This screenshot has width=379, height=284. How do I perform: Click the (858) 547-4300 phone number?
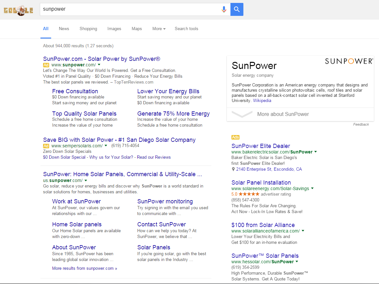point(245,200)
